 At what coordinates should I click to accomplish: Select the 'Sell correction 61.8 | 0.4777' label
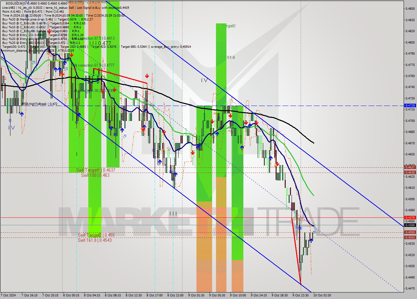point(93,65)
